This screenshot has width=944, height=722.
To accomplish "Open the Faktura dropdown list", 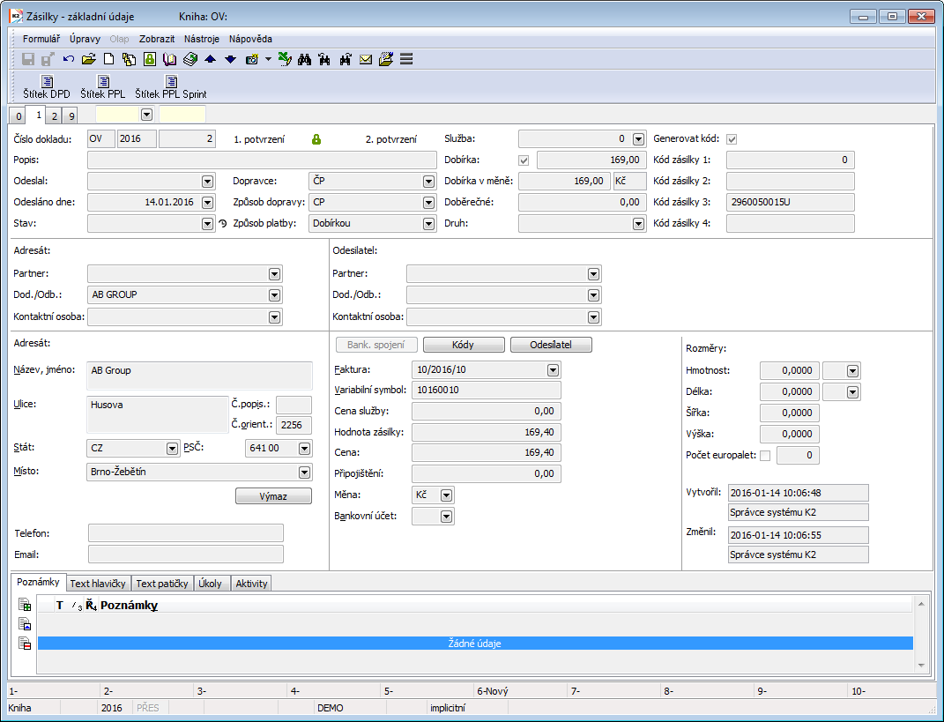I will (553, 370).
